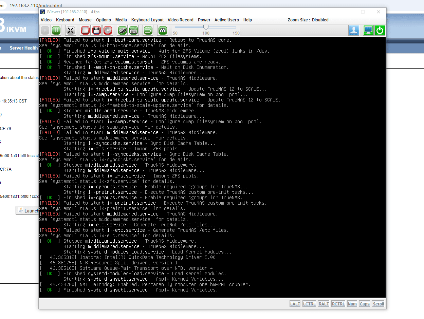Image resolution: width=424 pixels, height=319 pixels.
Task: Open the Active Users menu
Action: (x=227, y=20)
